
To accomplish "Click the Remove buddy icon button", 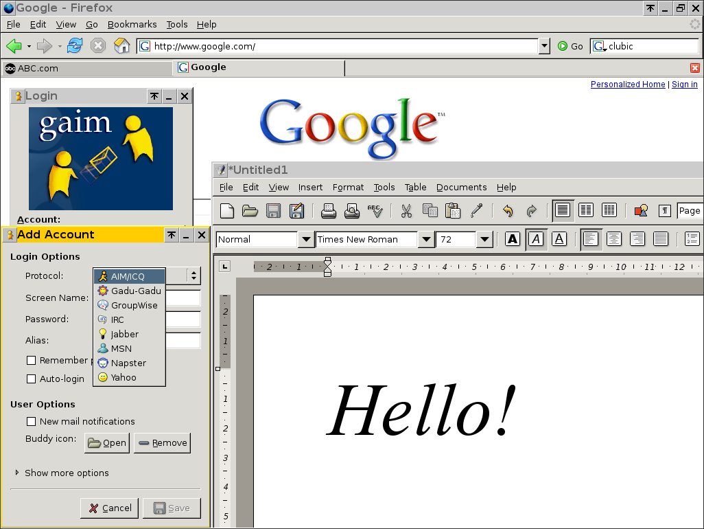I will (162, 443).
